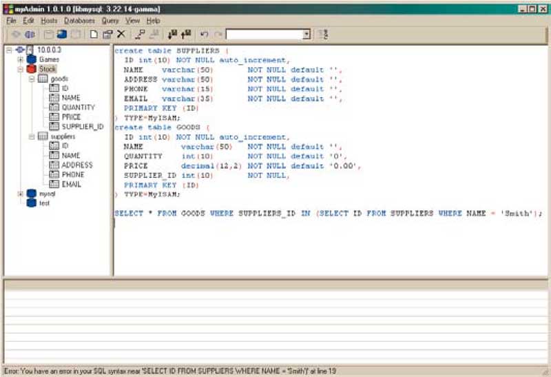The image size is (551, 377).
Task: Expand the Games database node
Action: (21, 60)
